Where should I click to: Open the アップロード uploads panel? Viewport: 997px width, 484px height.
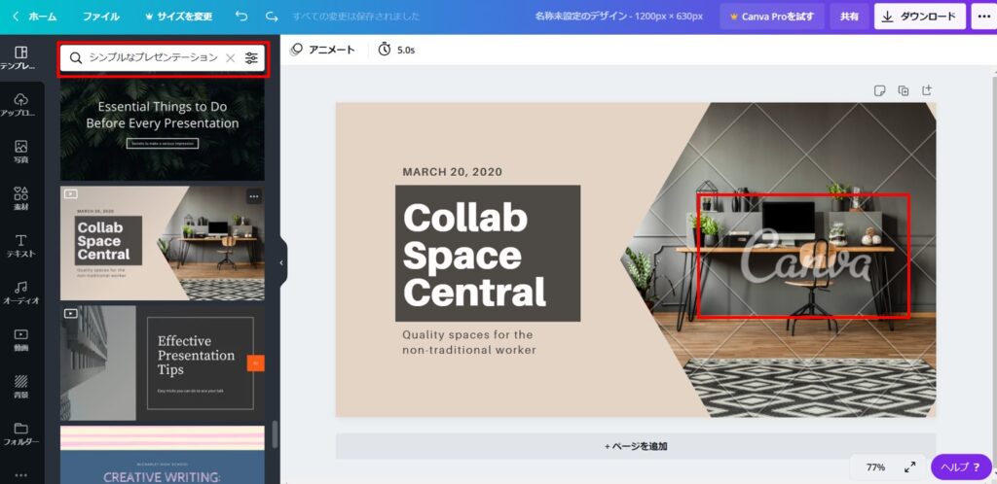(21, 105)
